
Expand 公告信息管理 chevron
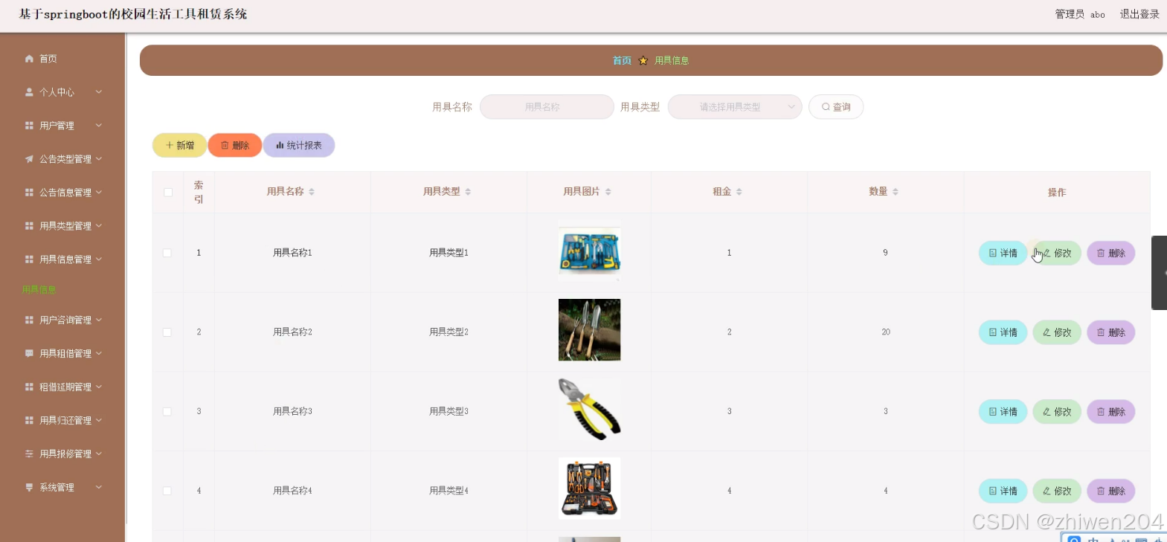click(x=99, y=193)
